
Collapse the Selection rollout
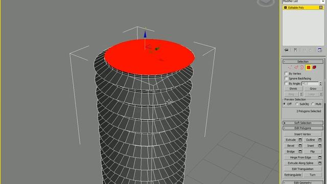(x=303, y=61)
